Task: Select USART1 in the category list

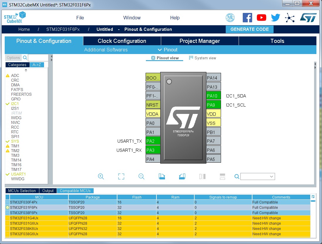Action: point(18,174)
